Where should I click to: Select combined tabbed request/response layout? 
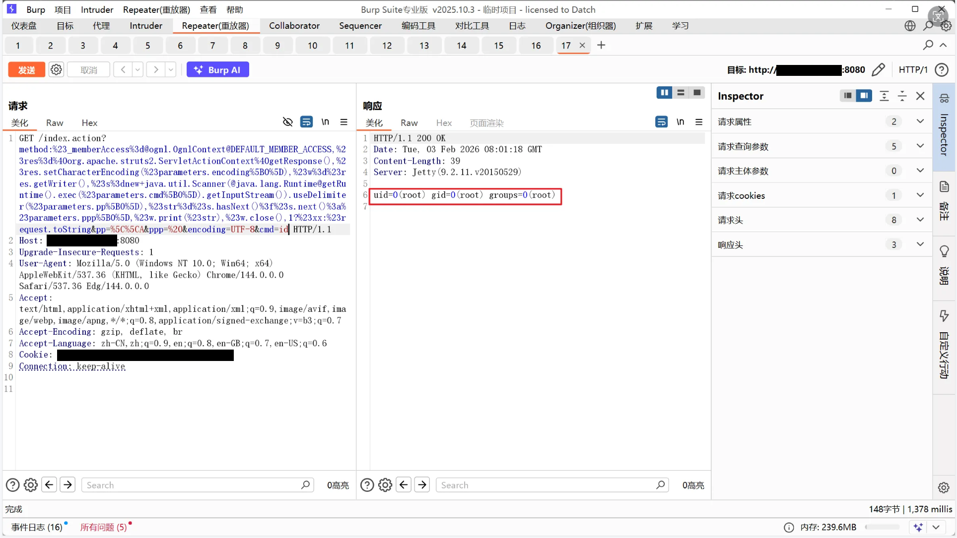pyautogui.click(x=697, y=93)
